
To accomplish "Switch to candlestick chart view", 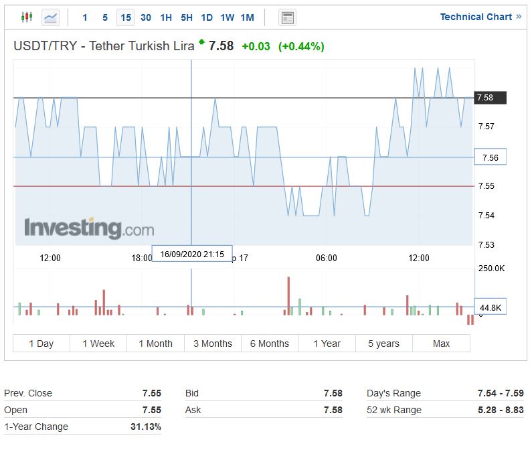I will [x=27, y=17].
